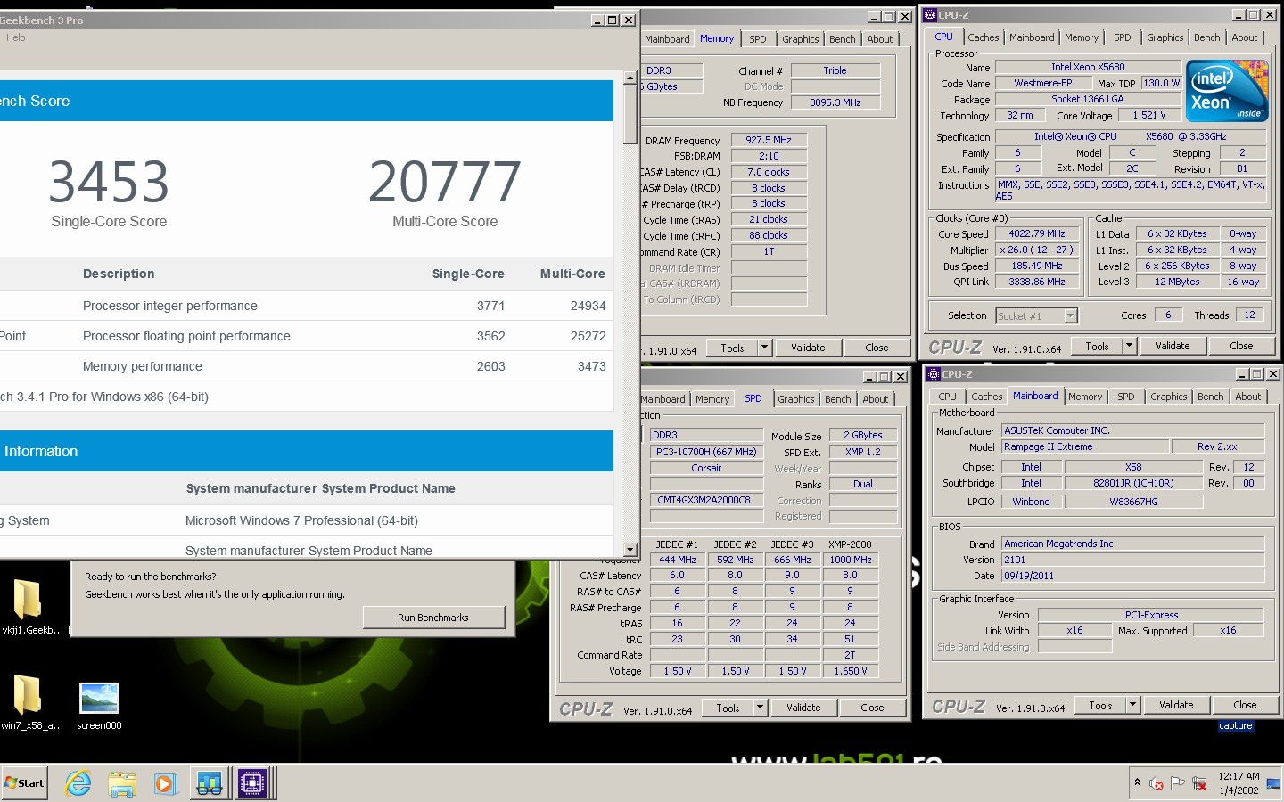Image resolution: width=1284 pixels, height=802 pixels.
Task: Click the Single-Core Score 3453
Action: (x=109, y=182)
